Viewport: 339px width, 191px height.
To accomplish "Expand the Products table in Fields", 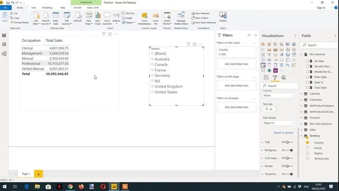I will [x=301, y=118].
